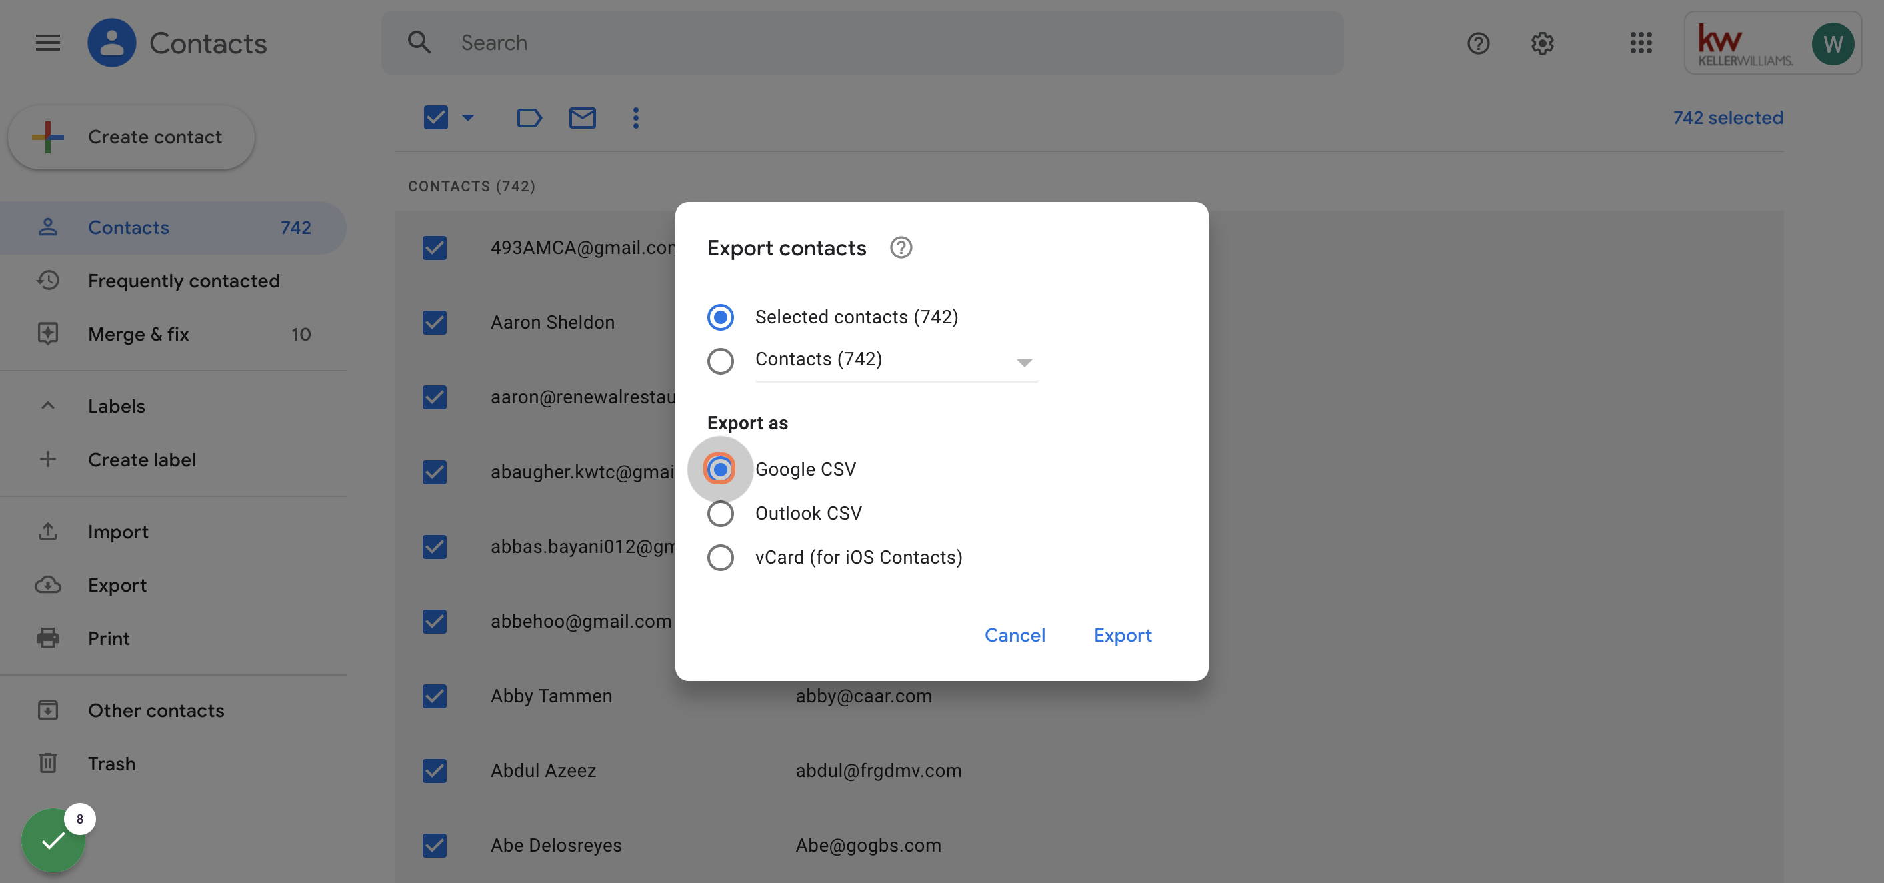This screenshot has height=883, width=1884.
Task: Uncheck the Abdul Azeez contact checkbox
Action: click(435, 770)
